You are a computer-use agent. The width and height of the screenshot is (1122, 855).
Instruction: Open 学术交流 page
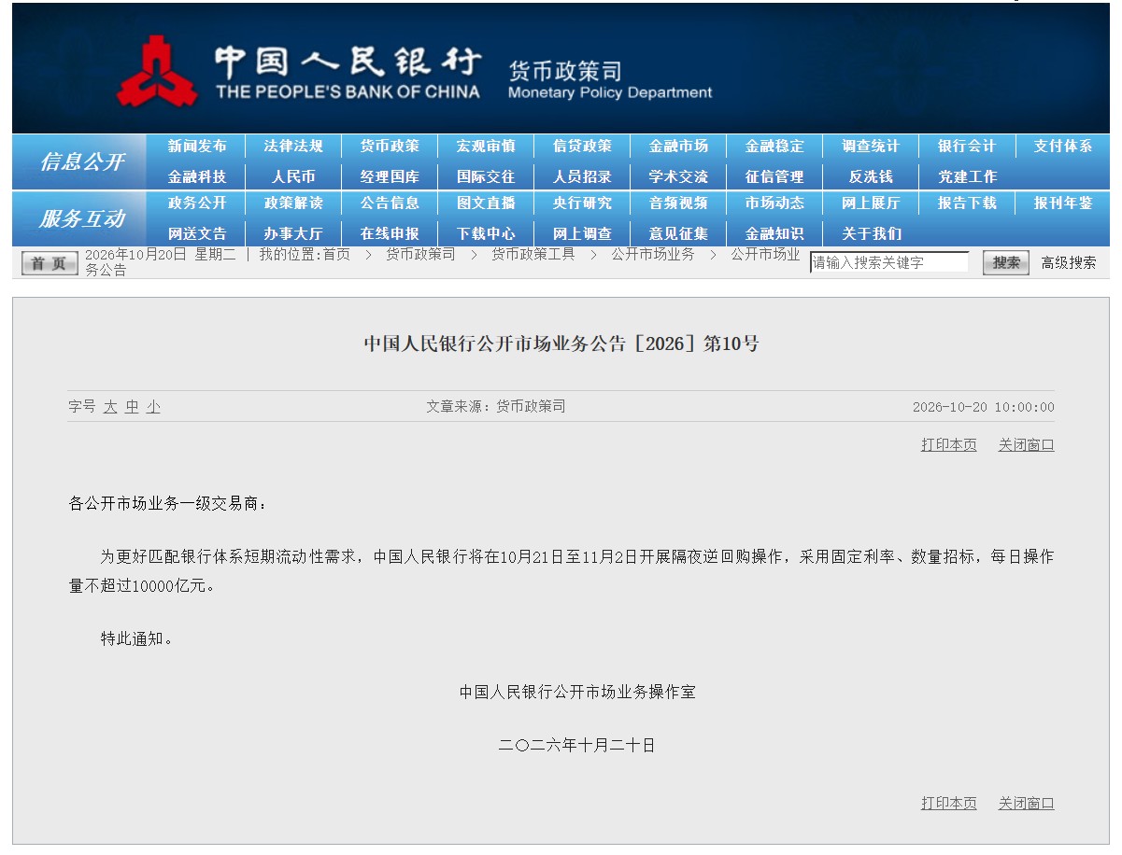point(678,176)
